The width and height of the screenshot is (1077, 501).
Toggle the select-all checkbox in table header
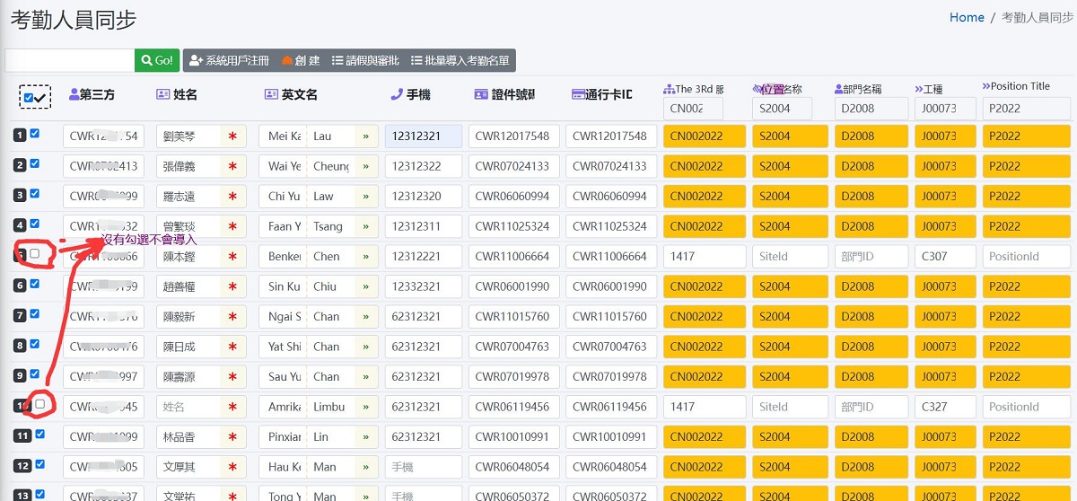tap(29, 97)
